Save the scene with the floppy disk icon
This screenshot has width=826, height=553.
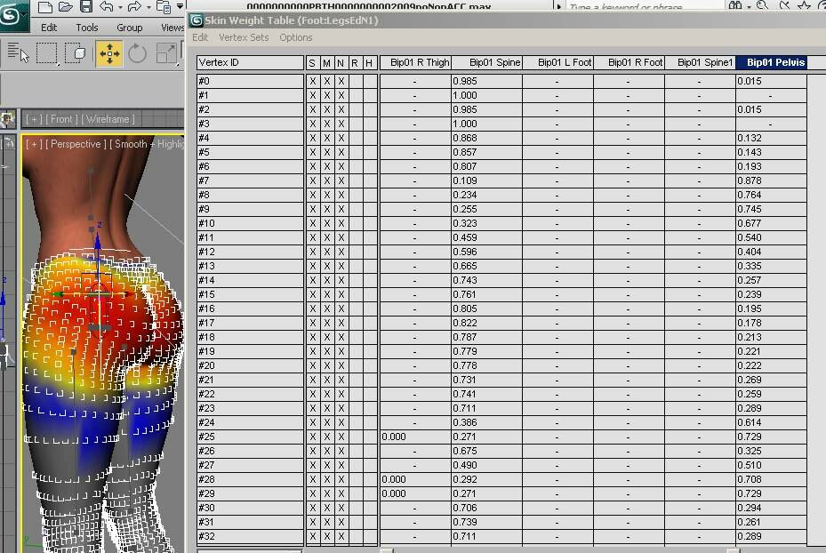[x=86, y=7]
